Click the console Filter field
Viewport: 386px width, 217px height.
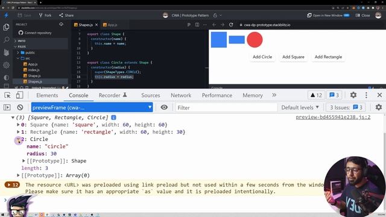point(226,107)
